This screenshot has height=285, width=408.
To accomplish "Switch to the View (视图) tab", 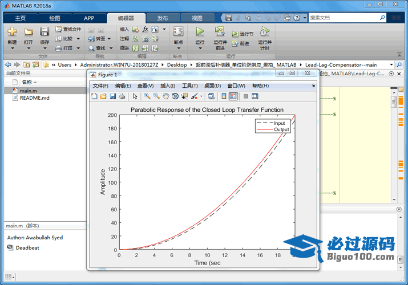I will point(197,18).
